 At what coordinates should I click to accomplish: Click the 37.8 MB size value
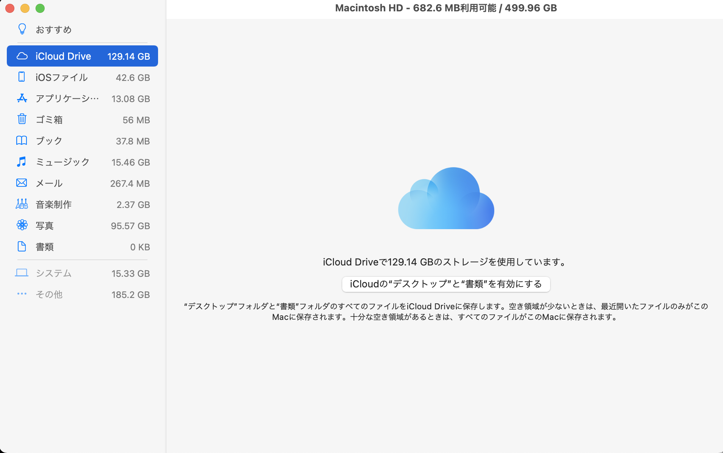click(x=133, y=141)
